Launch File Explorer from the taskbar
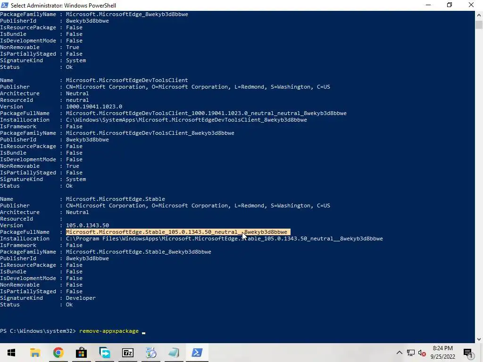 click(x=35, y=353)
